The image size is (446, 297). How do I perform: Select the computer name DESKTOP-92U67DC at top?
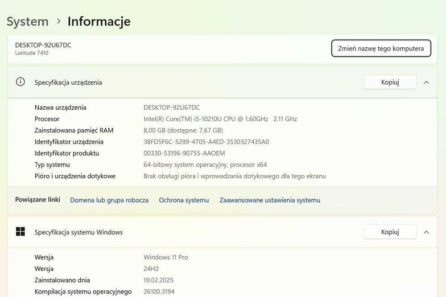pyautogui.click(x=43, y=45)
